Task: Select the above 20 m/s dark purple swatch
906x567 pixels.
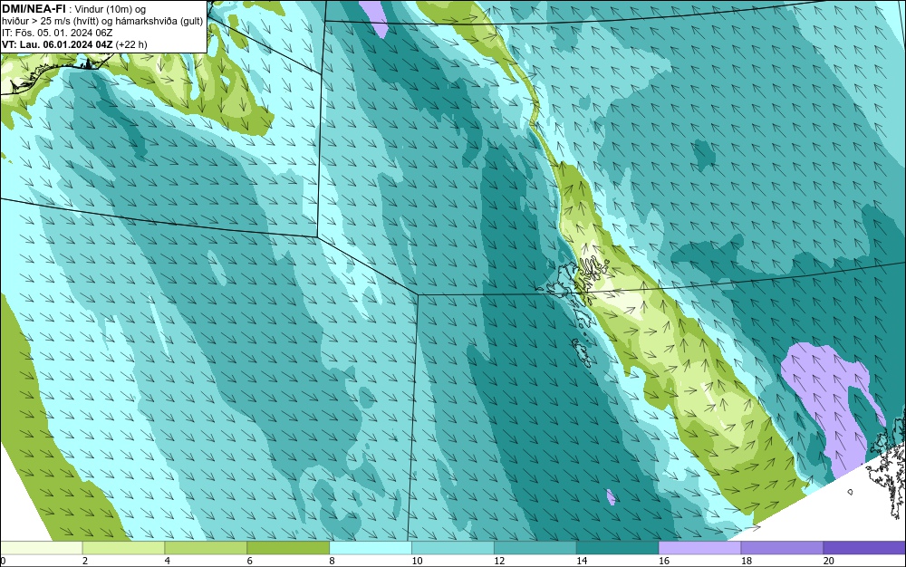Action: (864, 547)
